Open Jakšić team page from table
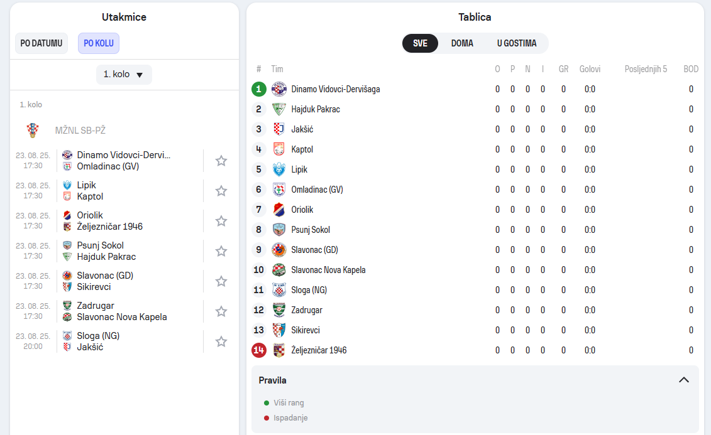The height and width of the screenshot is (435, 711). pyautogui.click(x=302, y=129)
